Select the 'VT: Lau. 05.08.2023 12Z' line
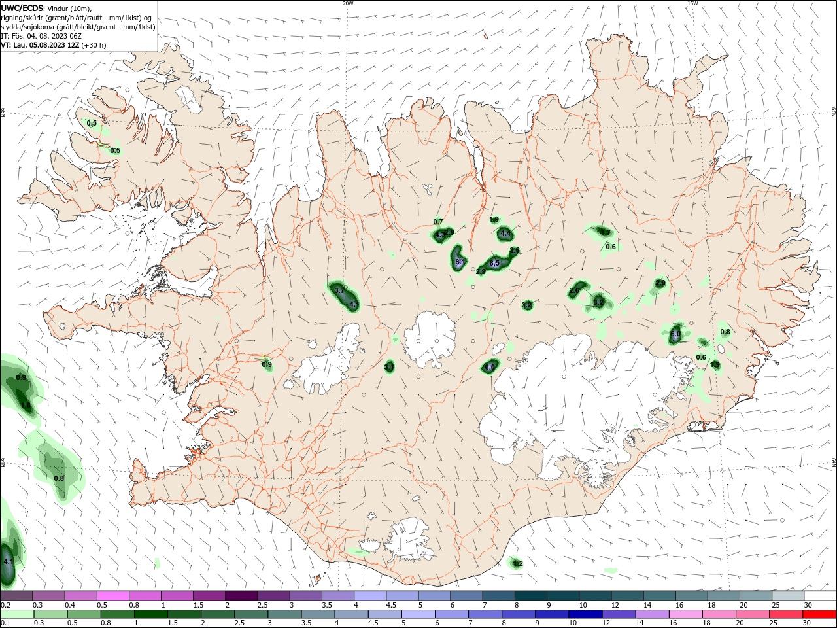Image resolution: width=837 pixels, height=628 pixels. pyautogui.click(x=40, y=45)
